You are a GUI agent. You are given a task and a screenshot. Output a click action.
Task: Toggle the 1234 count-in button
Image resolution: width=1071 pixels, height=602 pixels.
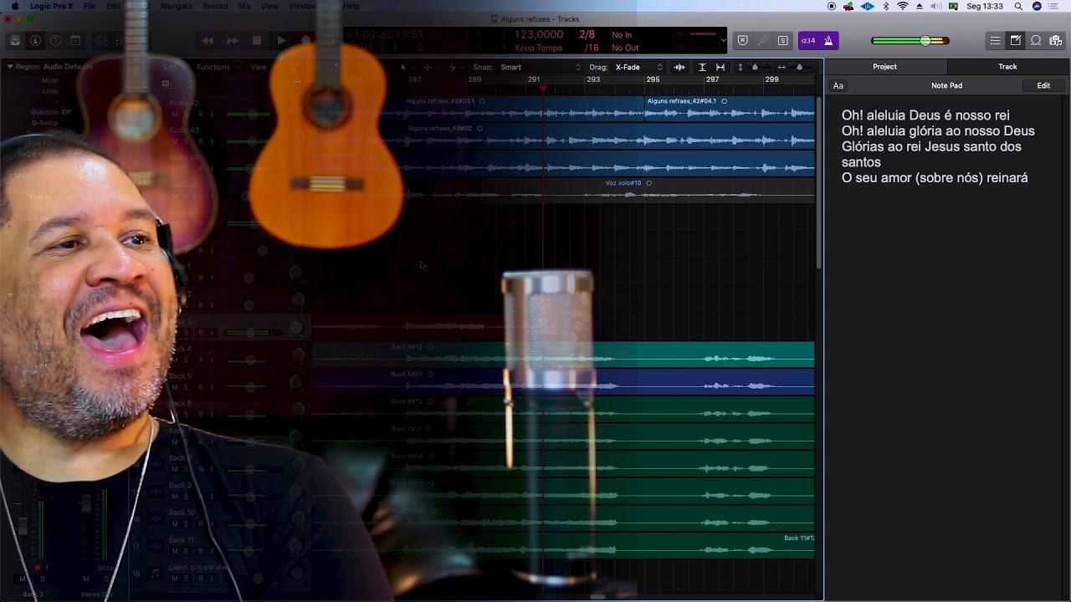807,40
